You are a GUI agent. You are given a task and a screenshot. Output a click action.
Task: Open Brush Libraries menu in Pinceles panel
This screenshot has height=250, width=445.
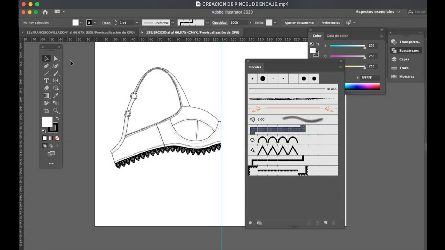pos(251,223)
